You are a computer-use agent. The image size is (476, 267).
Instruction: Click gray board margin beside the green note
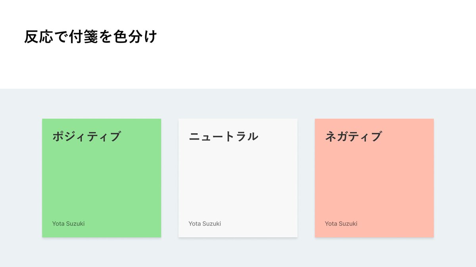[21, 178]
